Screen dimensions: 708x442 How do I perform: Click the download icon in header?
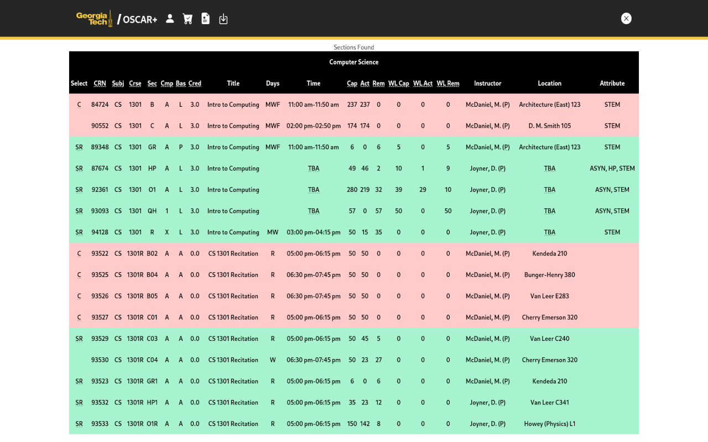point(223,19)
